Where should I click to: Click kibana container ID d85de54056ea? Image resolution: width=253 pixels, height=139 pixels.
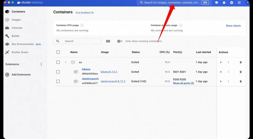tap(90, 74)
